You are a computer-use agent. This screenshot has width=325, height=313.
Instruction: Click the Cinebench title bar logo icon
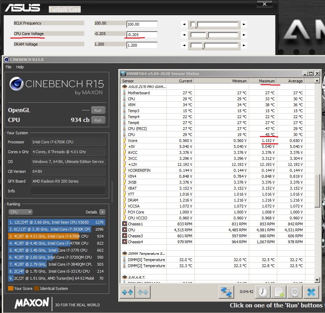[7, 60]
